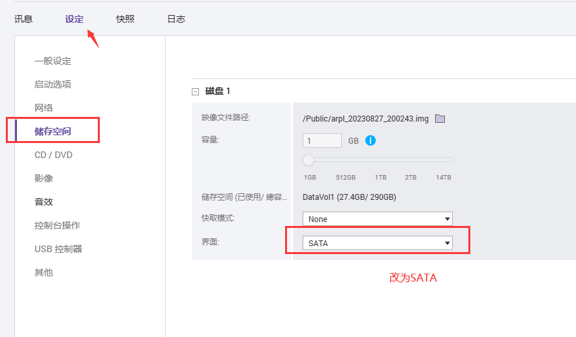Select 影像 in the sidebar

pos(44,178)
